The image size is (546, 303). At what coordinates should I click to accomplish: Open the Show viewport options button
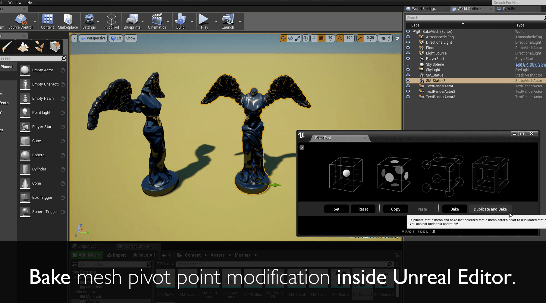tap(131, 38)
